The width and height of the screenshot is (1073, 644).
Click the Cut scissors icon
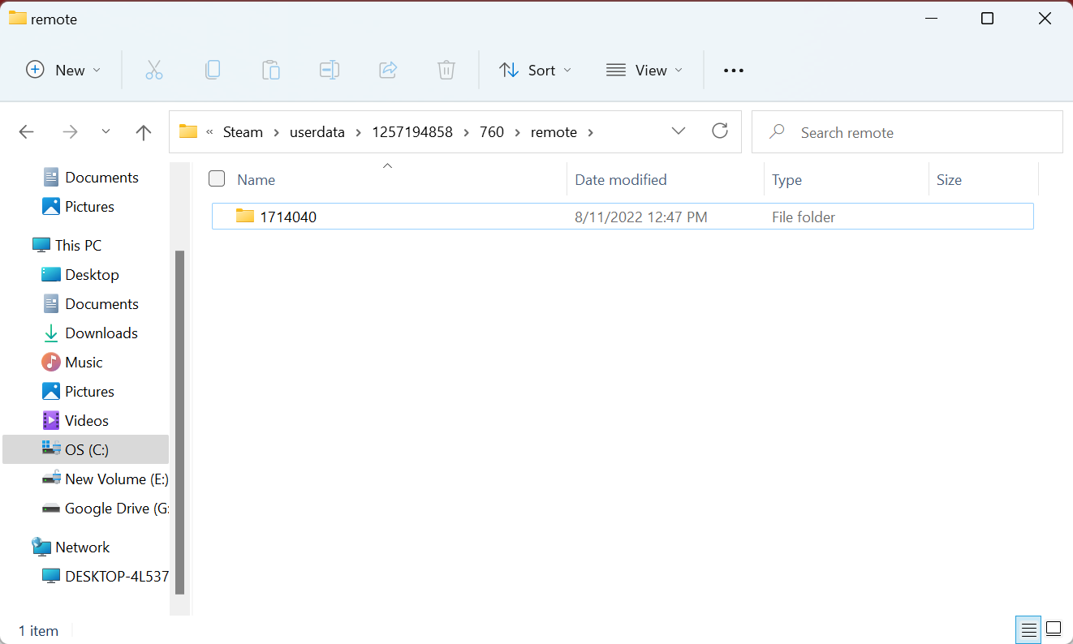(154, 70)
